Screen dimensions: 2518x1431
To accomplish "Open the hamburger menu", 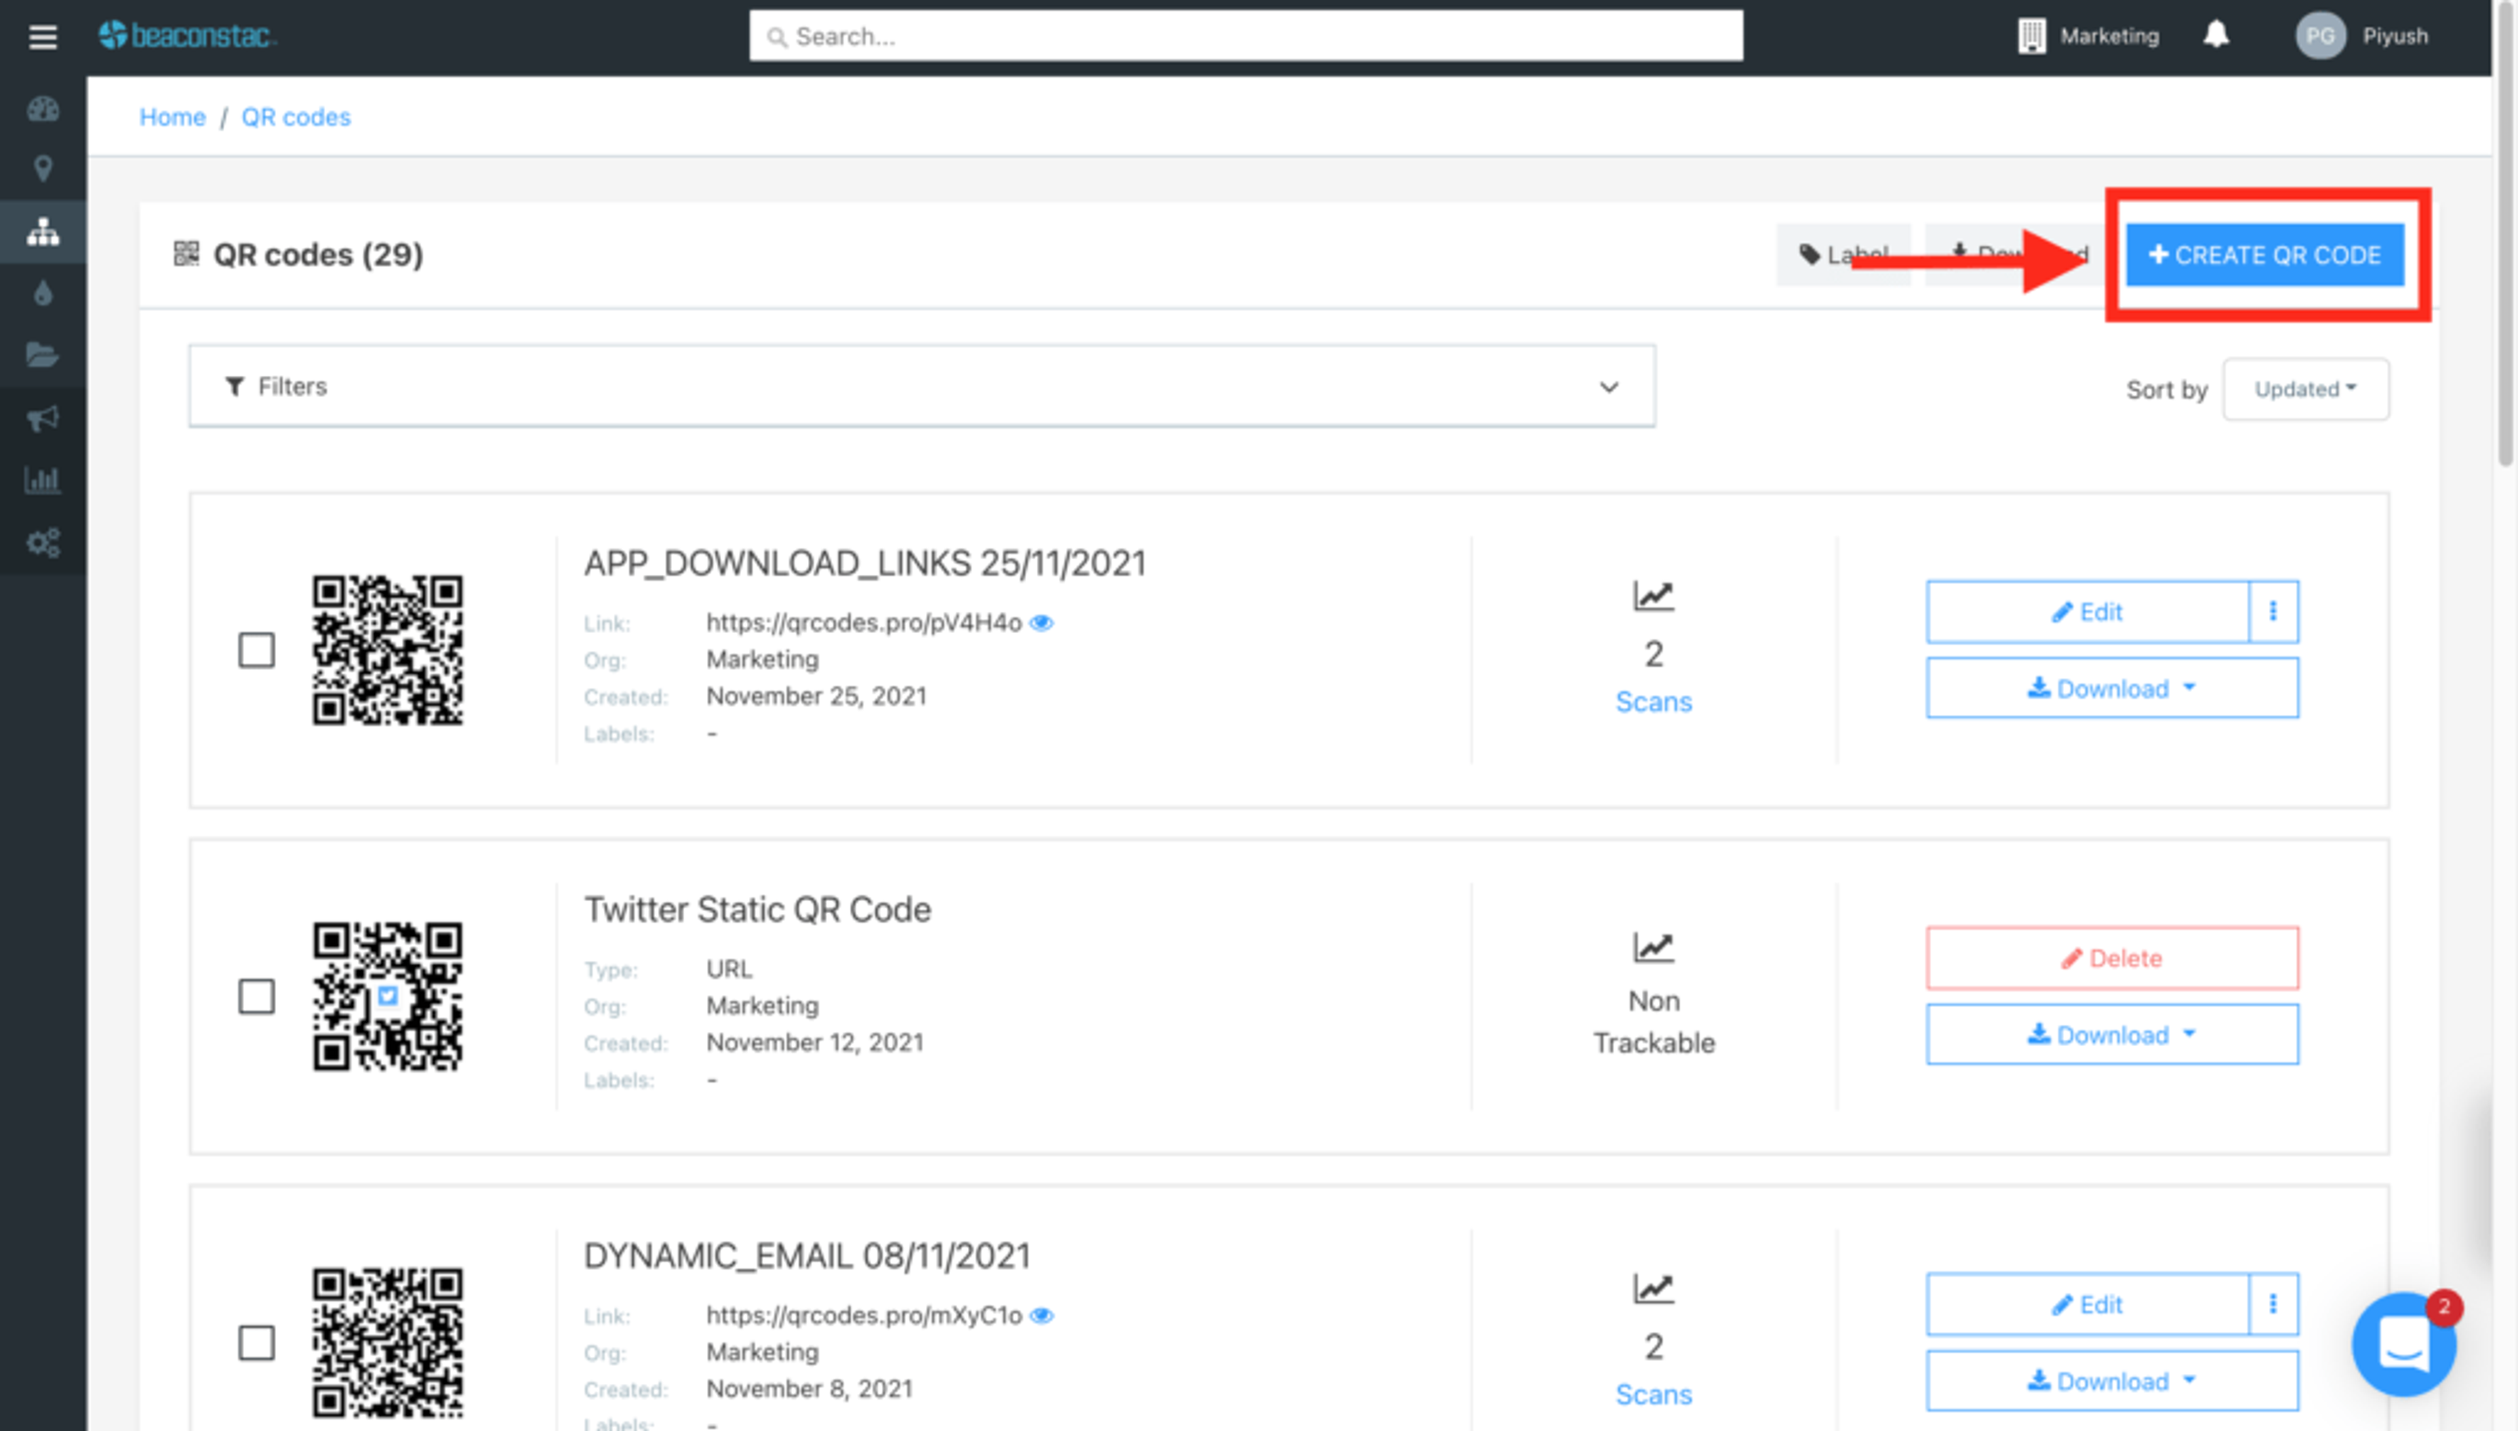I will (x=42, y=37).
